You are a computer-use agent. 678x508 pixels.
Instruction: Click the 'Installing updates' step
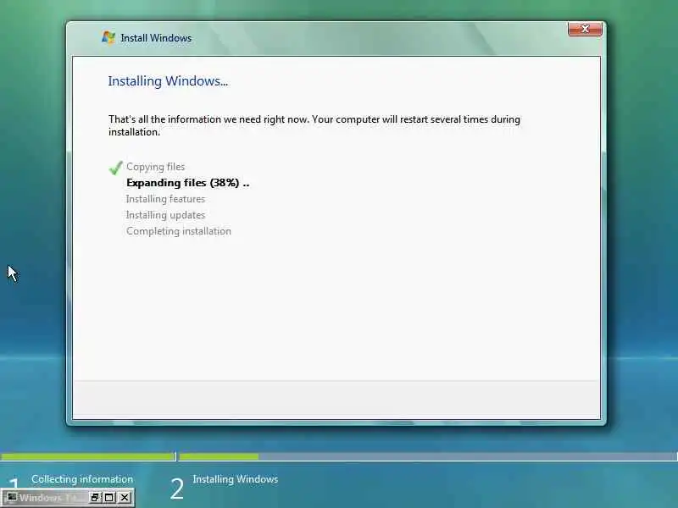click(x=165, y=215)
